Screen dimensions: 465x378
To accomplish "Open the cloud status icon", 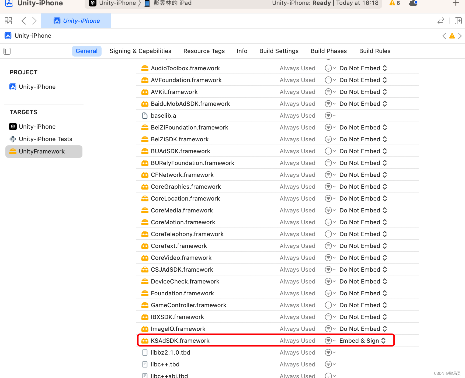I will tap(413, 3).
